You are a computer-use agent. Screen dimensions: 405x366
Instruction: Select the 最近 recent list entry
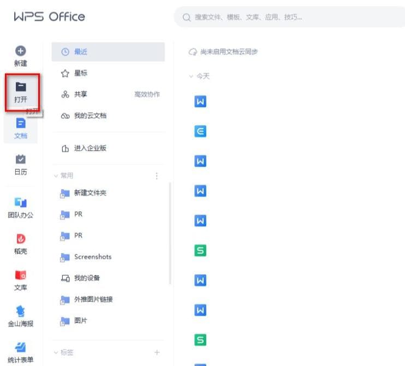(108, 52)
